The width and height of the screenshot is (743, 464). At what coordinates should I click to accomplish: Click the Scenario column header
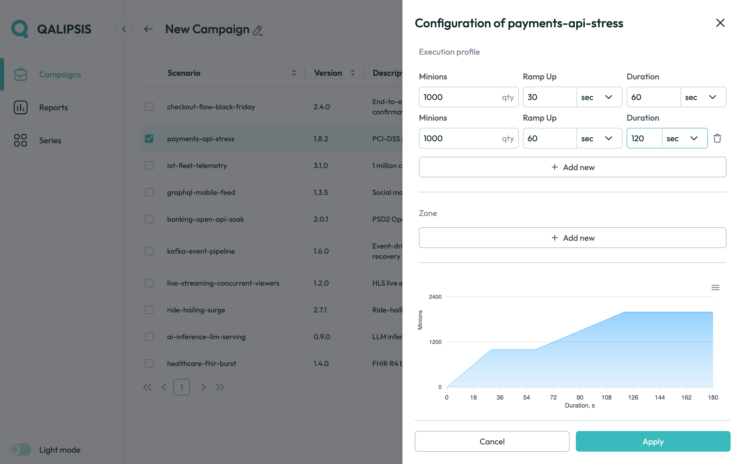tap(184, 73)
